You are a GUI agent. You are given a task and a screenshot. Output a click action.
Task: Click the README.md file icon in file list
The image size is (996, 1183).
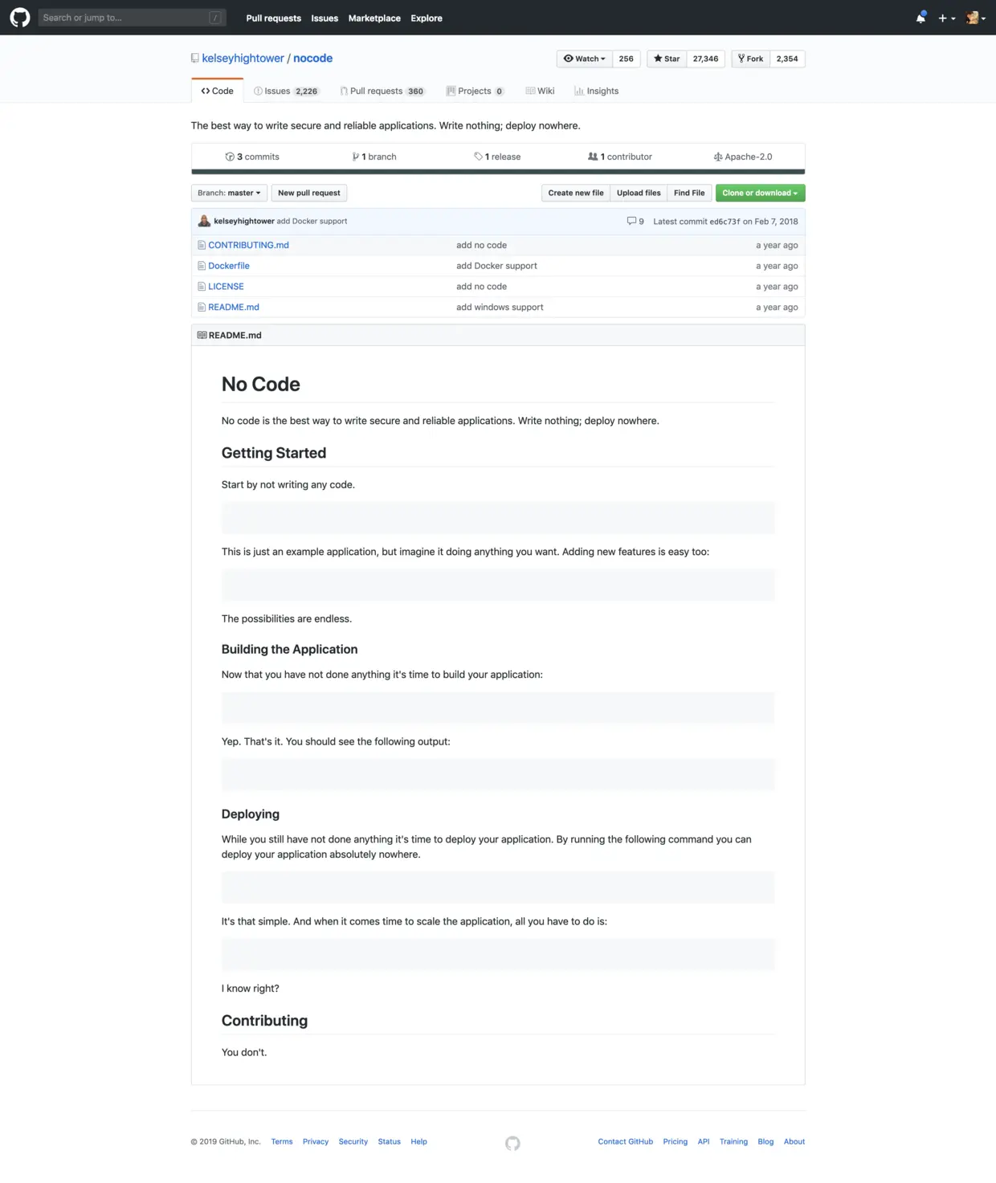click(x=202, y=308)
